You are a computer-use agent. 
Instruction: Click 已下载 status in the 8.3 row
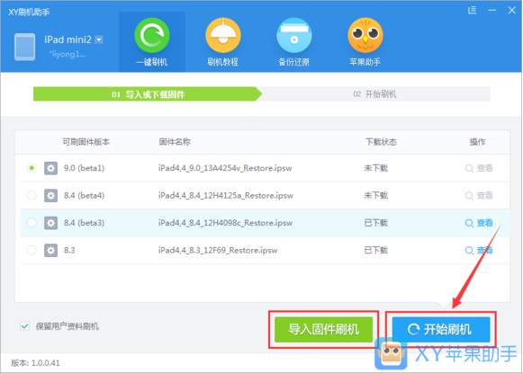376,250
